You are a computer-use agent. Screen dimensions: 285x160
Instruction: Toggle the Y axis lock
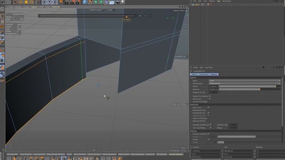(49, 2)
